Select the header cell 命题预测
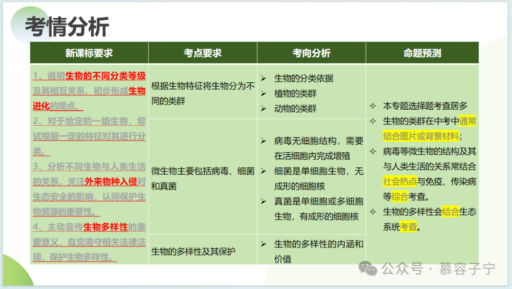Viewport: 512px width, 289px height. pos(422,53)
